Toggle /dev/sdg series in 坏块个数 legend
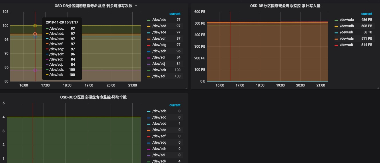Screen dimensions: 380x163 [x=159, y=142]
